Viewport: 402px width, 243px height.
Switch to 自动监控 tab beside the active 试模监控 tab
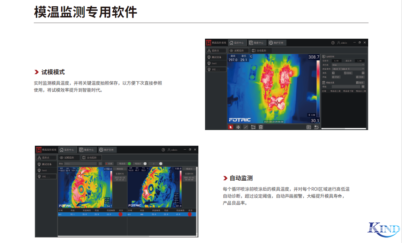tap(259, 51)
